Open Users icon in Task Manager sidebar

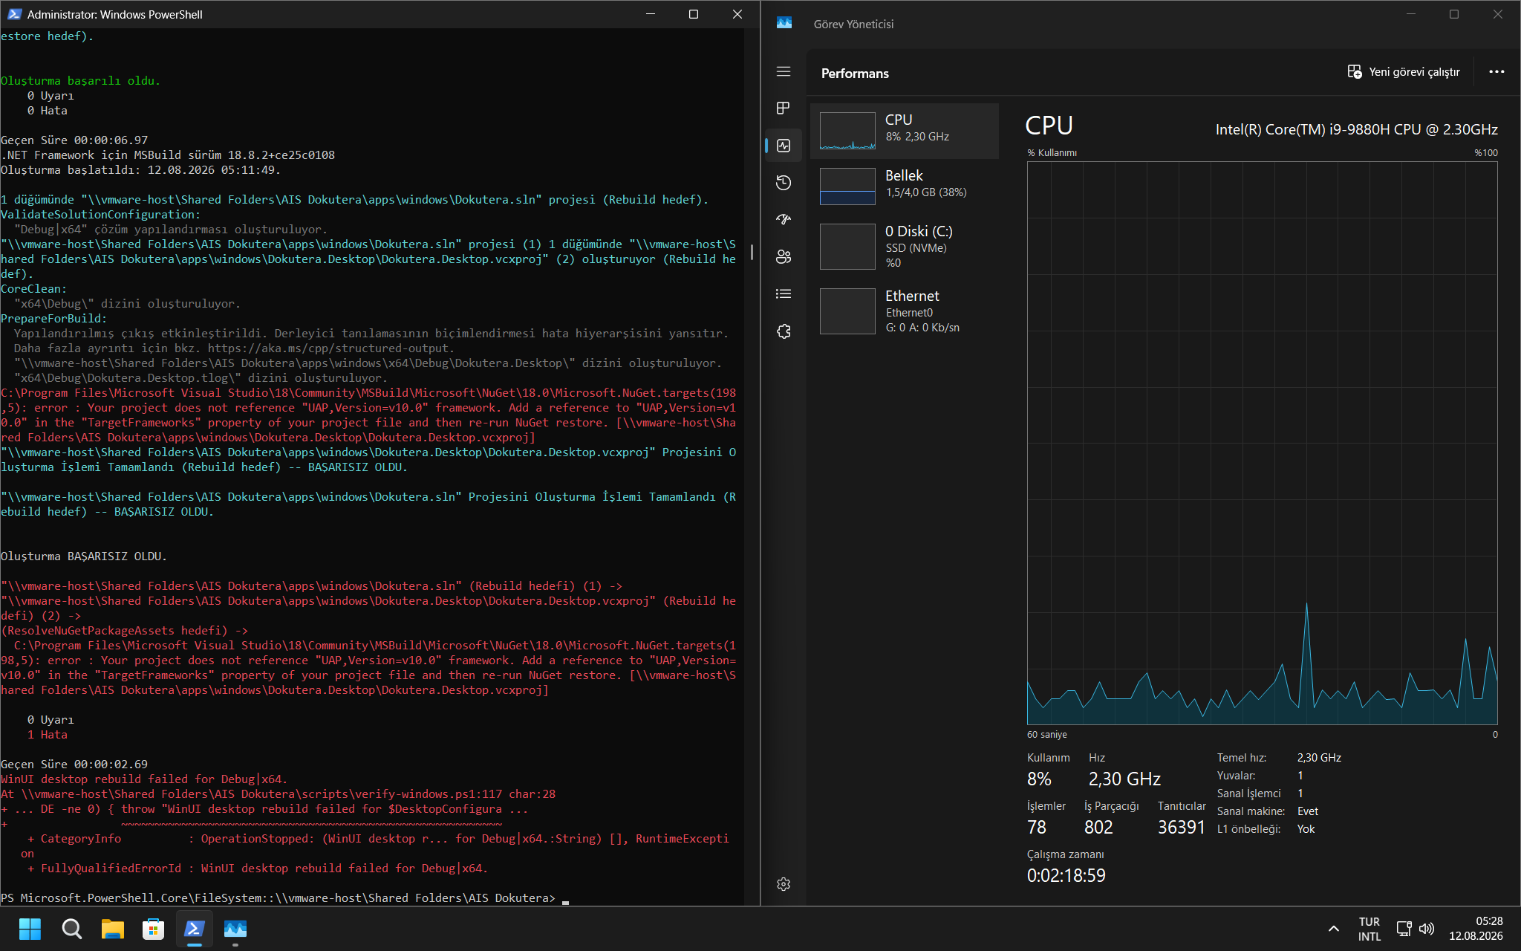click(x=784, y=257)
